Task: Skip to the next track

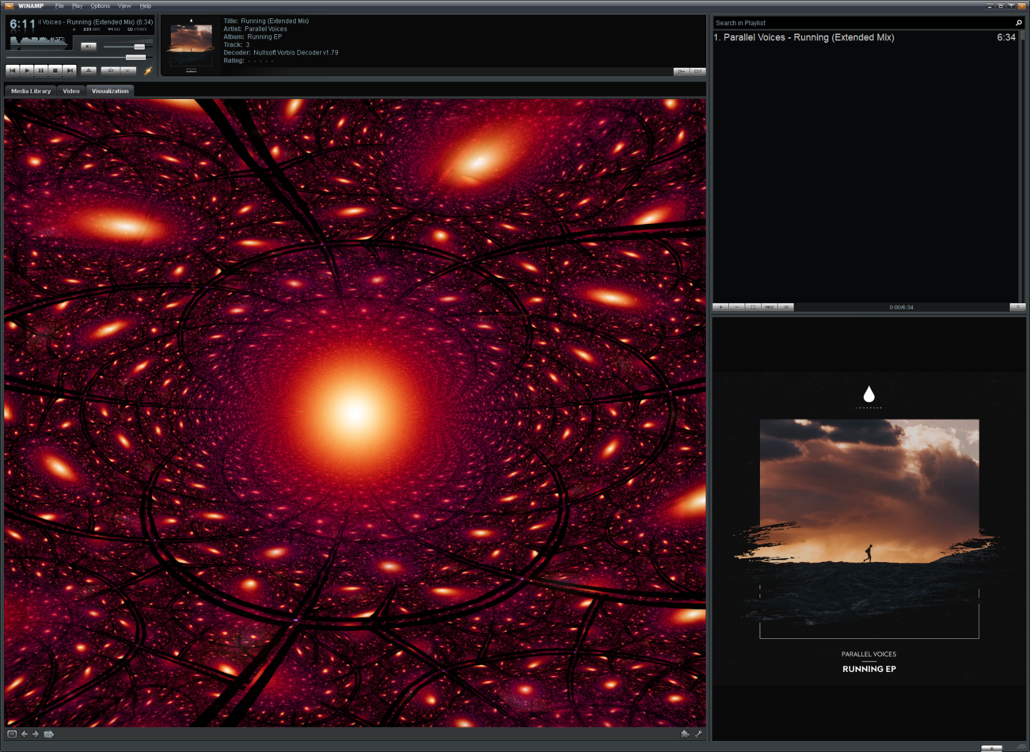Action: click(x=70, y=70)
